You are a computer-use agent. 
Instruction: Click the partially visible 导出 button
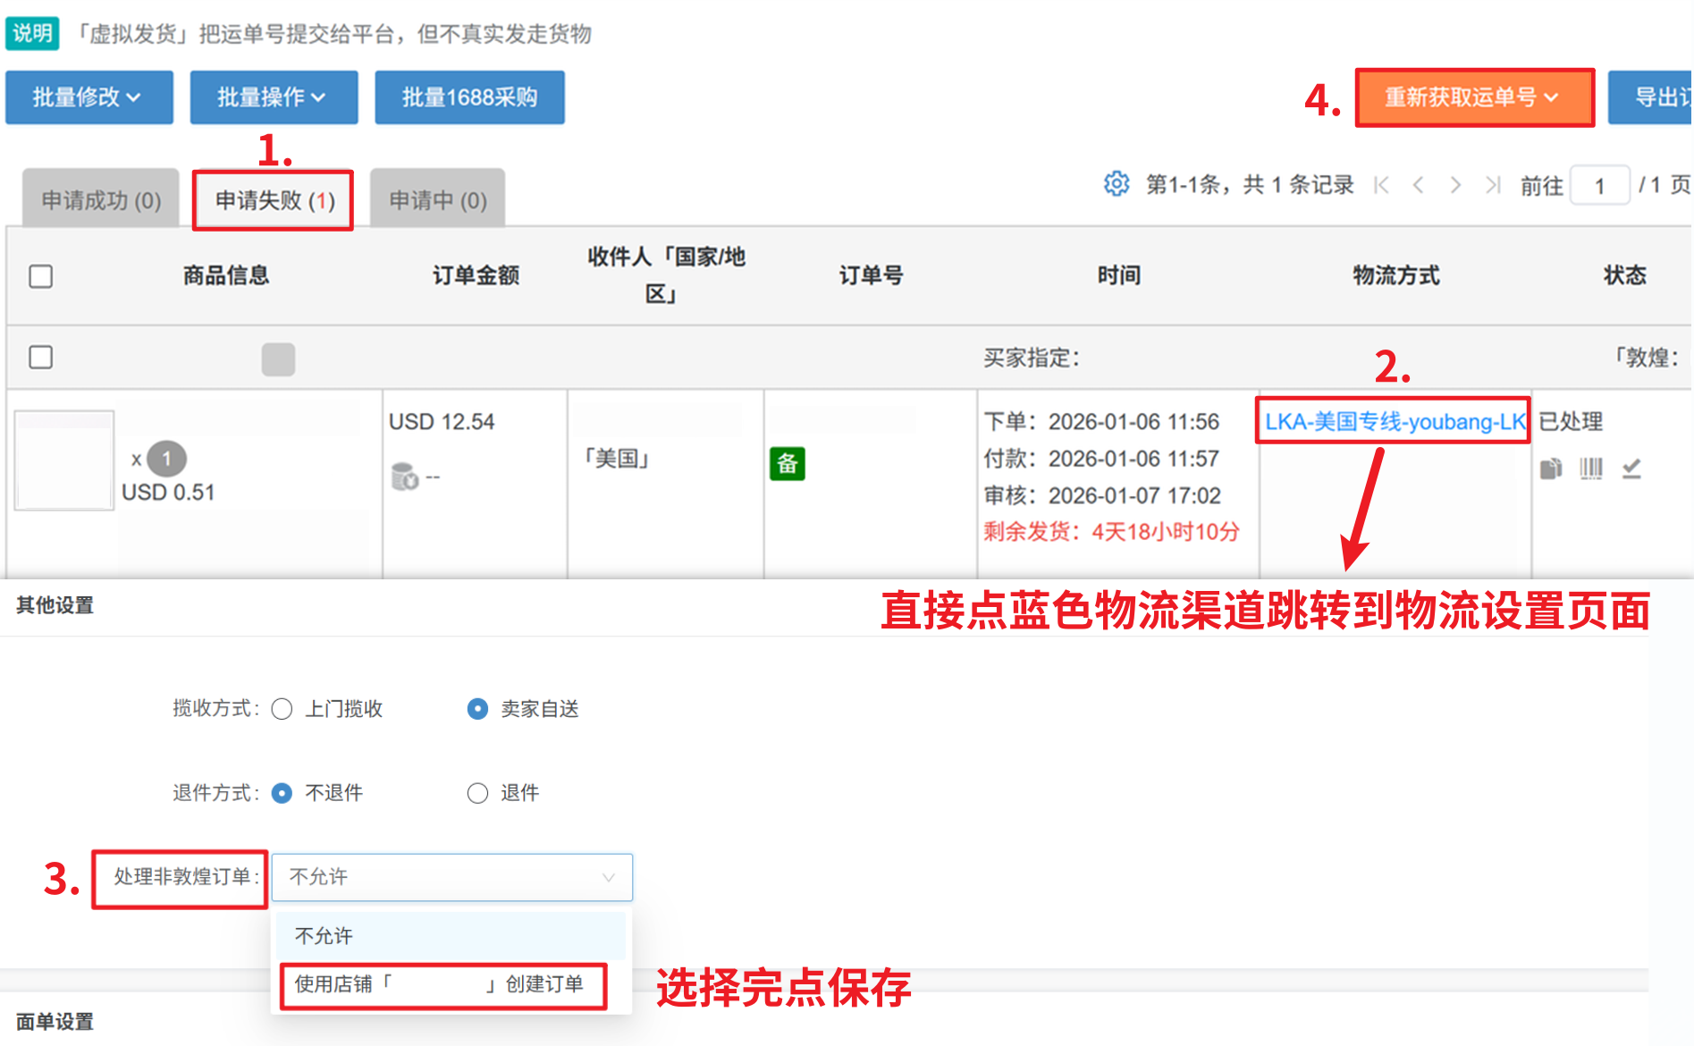(x=1652, y=97)
